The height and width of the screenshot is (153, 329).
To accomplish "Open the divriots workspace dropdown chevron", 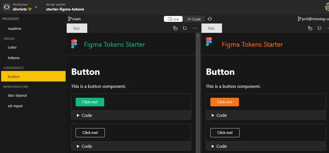I will [36, 7].
